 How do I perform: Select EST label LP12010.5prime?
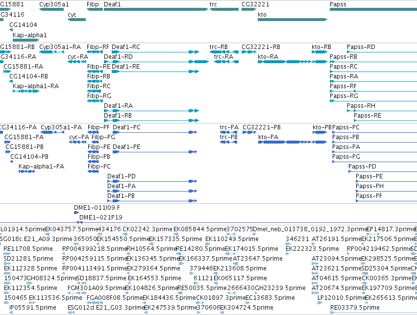pyautogui.click(x=341, y=298)
